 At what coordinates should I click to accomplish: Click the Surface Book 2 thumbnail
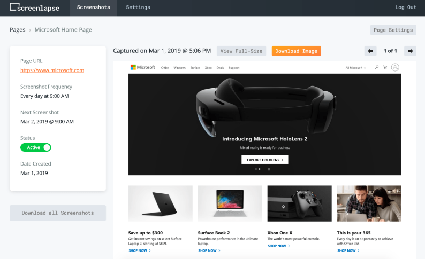click(230, 203)
